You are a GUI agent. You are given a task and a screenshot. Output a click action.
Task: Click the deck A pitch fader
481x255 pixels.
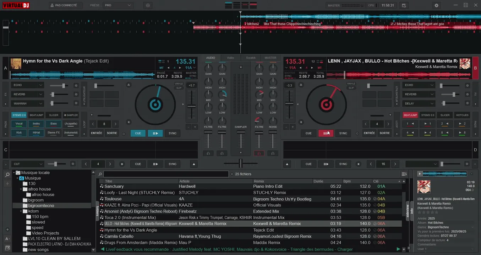[x=192, y=106]
